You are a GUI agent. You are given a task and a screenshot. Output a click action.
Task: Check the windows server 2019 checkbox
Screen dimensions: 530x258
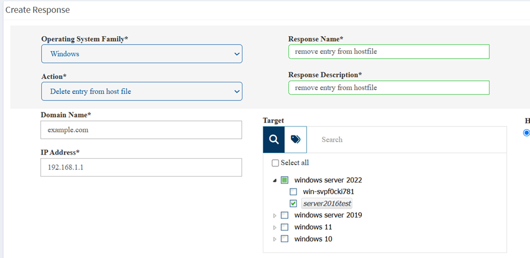(x=285, y=215)
